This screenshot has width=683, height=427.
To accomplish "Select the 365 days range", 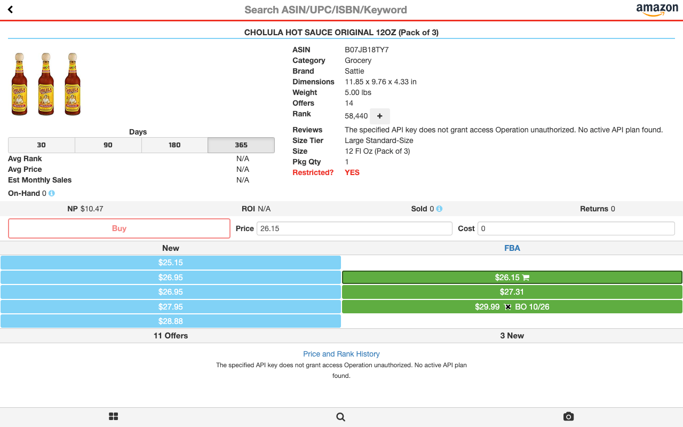I will pos(241,145).
